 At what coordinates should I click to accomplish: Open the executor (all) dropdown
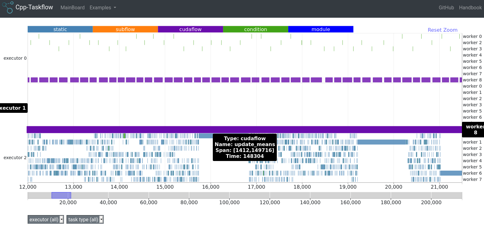pyautogui.click(x=46, y=219)
